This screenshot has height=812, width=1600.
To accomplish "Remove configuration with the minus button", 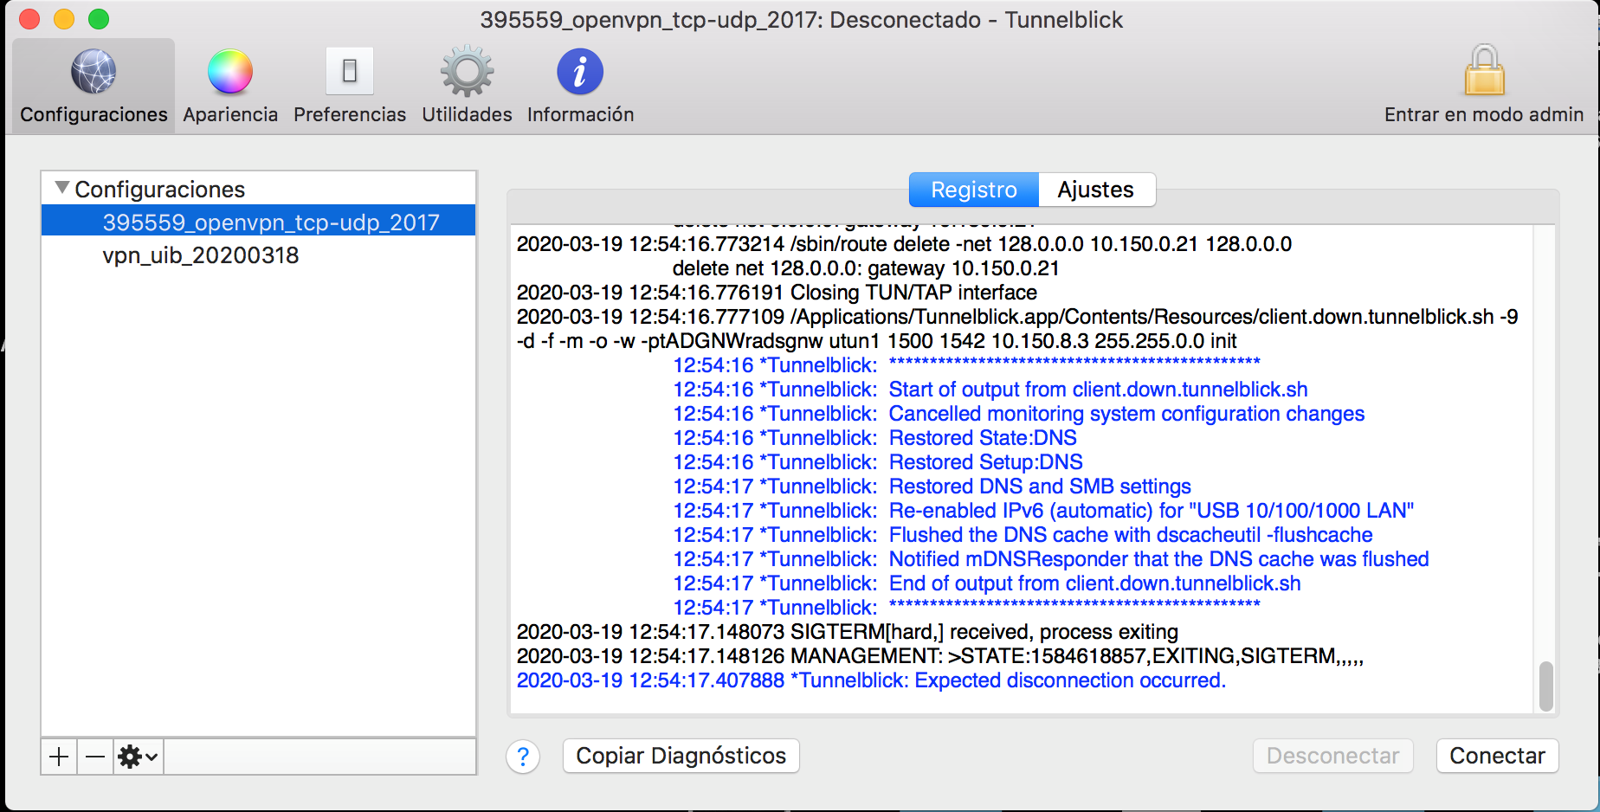I will (95, 757).
